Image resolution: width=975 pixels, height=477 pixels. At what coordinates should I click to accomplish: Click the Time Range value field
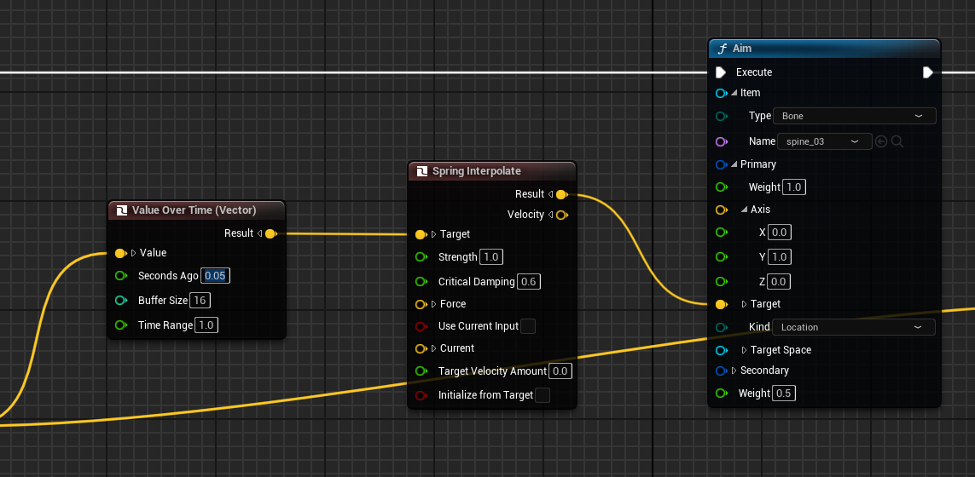click(x=206, y=325)
